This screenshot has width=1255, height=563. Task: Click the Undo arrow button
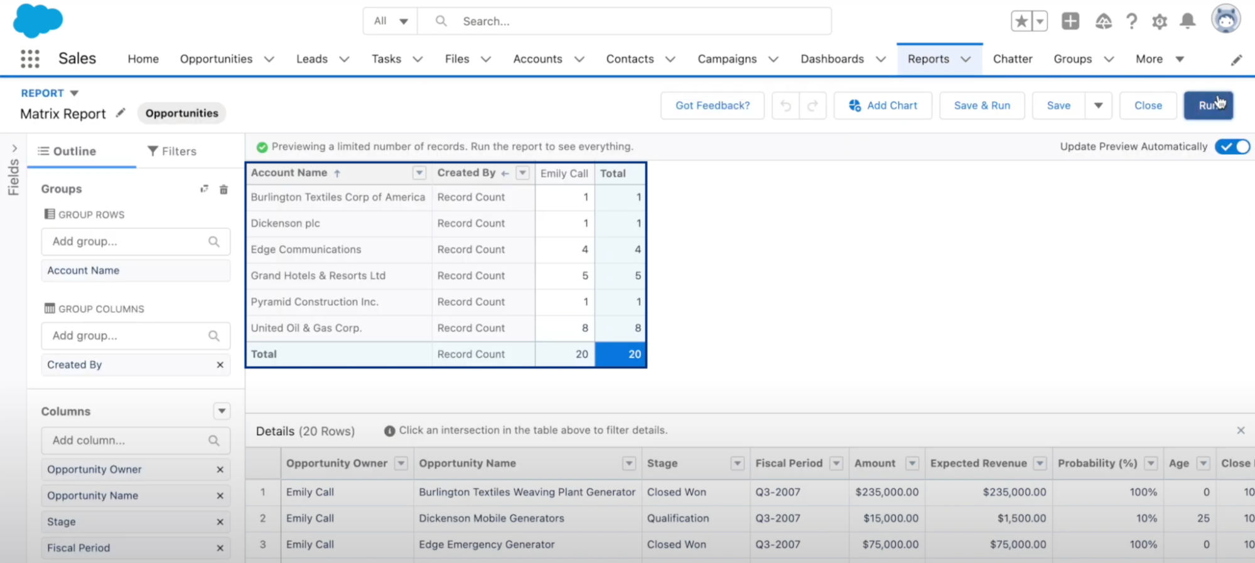tap(785, 106)
